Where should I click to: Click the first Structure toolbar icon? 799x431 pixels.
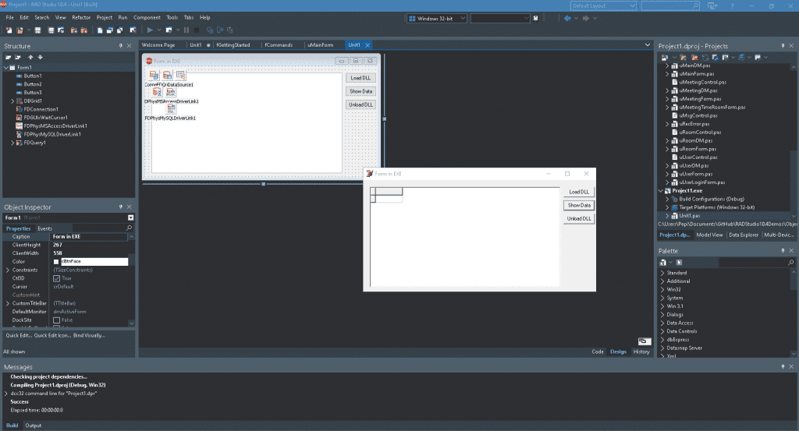(8, 58)
